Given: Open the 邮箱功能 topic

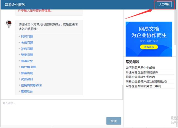Looking at the screenshot, I should [x=27, y=73].
